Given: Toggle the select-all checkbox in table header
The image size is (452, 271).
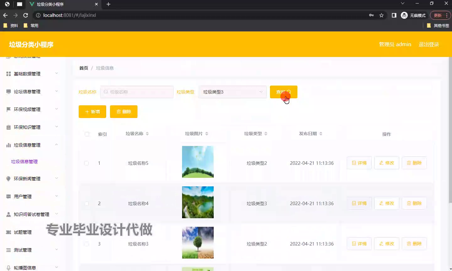Looking at the screenshot, I should coord(87,134).
